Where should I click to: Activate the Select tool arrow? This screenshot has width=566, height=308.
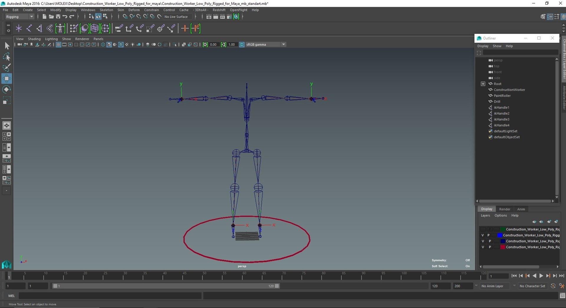(6, 46)
